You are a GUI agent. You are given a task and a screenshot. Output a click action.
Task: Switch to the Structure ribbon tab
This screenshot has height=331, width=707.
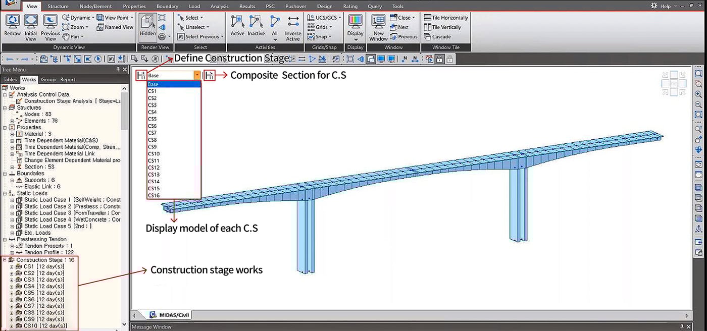point(58,7)
